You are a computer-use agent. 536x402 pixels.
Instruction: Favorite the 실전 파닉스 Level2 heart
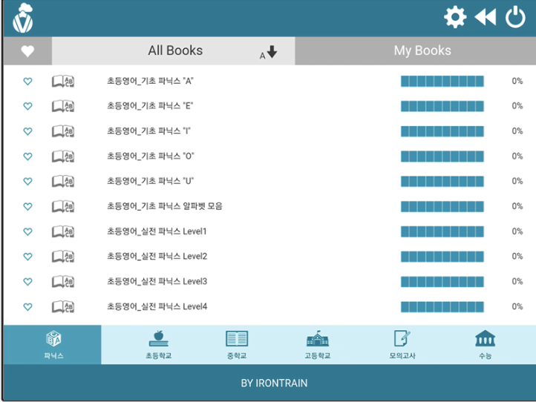click(27, 257)
